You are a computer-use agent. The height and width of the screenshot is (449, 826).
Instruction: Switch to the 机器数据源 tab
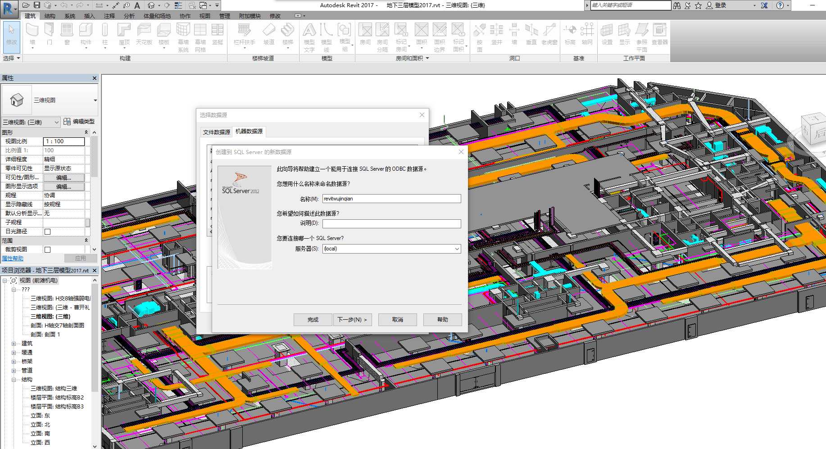pyautogui.click(x=249, y=131)
